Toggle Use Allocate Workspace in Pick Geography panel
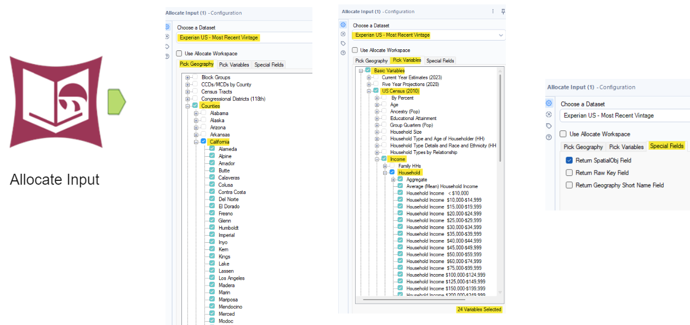Screen dimensions: 690x325 click(x=179, y=53)
